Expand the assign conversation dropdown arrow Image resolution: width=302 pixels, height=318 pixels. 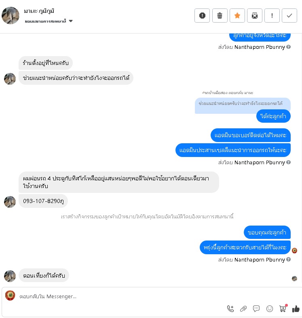(x=71, y=21)
